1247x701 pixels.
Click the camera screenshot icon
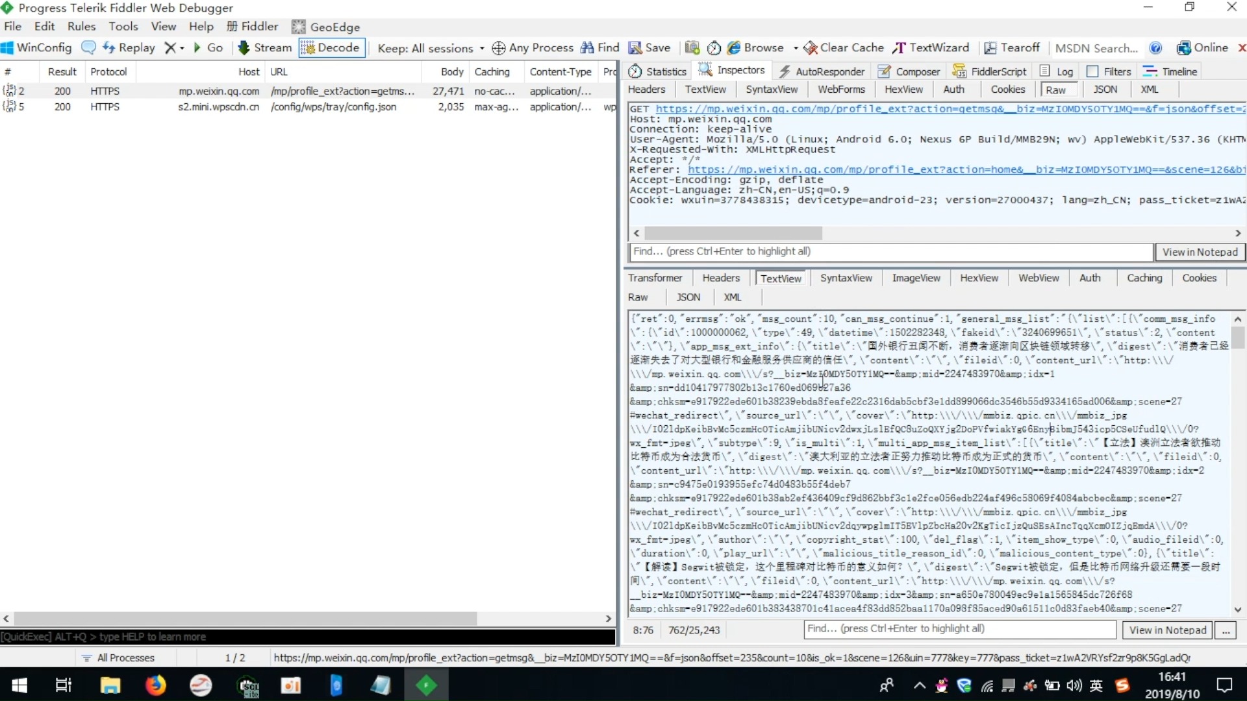[x=692, y=47]
